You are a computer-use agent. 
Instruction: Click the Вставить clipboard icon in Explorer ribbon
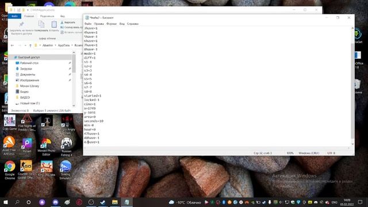pyautogui.click(x=54, y=24)
